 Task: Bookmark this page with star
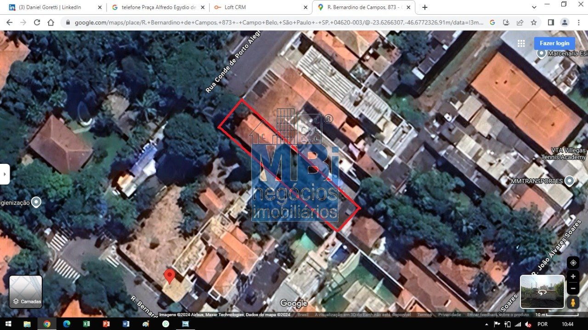point(534,22)
